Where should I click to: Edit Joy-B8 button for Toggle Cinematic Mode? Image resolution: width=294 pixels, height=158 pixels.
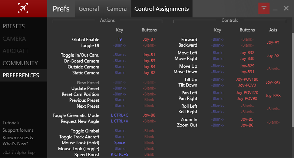click(x=149, y=115)
